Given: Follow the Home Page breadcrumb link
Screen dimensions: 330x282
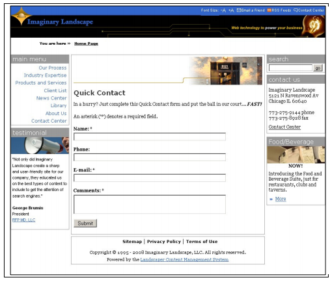Looking at the screenshot, I should pyautogui.click(x=86, y=44).
